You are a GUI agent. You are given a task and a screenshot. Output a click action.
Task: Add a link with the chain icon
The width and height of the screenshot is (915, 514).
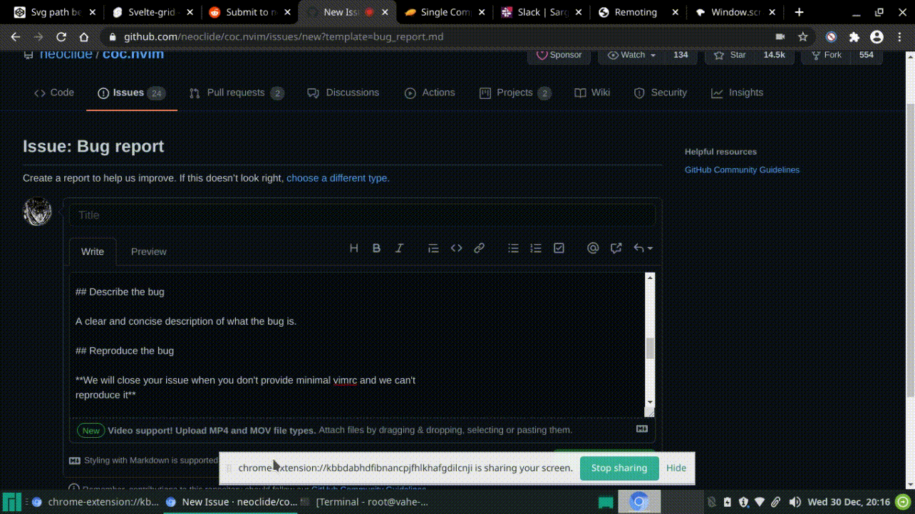click(x=479, y=248)
